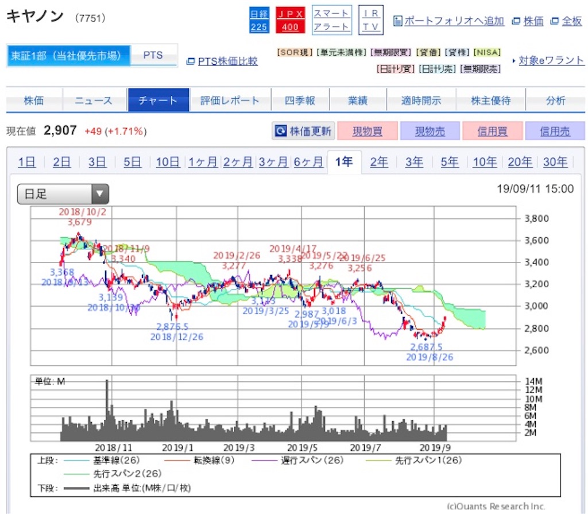
Task: Click the [NISA] label
Action: [488, 52]
